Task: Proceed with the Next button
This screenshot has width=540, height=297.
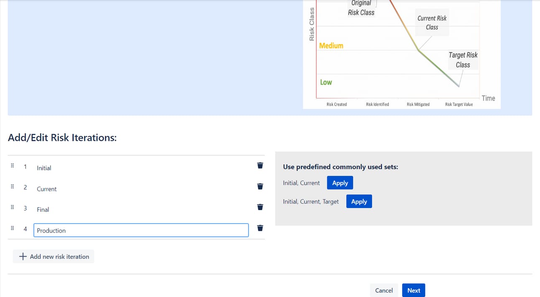Action: (x=413, y=290)
